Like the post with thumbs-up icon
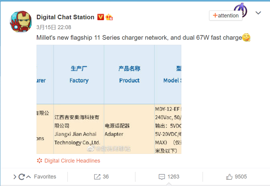Screen dimensions: 270x186 [x=229, y=177]
